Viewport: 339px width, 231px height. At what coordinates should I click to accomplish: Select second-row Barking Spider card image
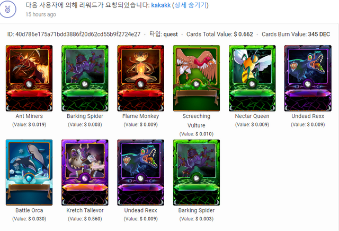197,173
